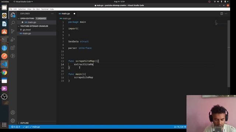Open the Go menu
This screenshot has width=236, height=132.
click(34, 9)
